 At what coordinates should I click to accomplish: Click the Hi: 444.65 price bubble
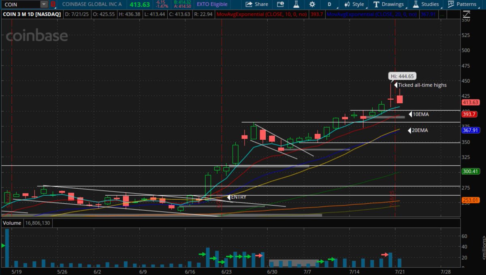[x=403, y=76]
